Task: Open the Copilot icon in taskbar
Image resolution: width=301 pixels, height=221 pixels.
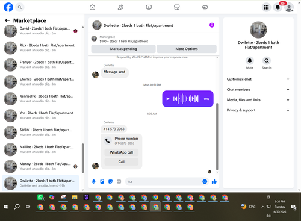Action: click(52, 198)
